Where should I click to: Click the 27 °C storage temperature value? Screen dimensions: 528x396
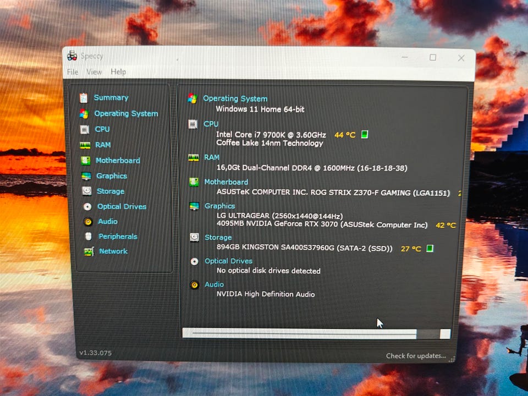411,249
